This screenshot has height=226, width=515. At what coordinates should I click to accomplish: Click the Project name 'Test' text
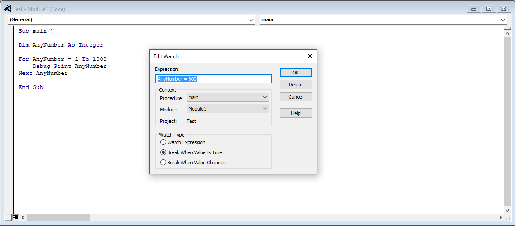tap(191, 121)
